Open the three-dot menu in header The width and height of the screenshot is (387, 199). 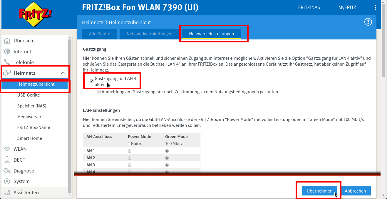[375, 7]
